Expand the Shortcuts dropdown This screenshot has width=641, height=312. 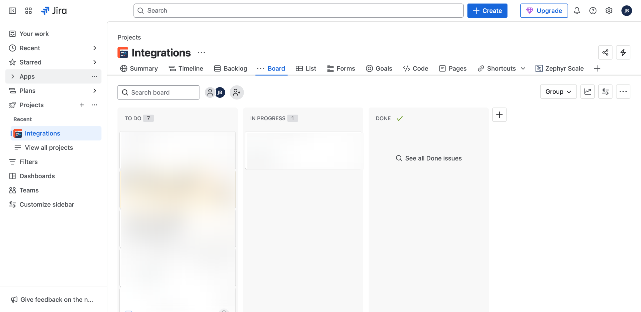[523, 68]
